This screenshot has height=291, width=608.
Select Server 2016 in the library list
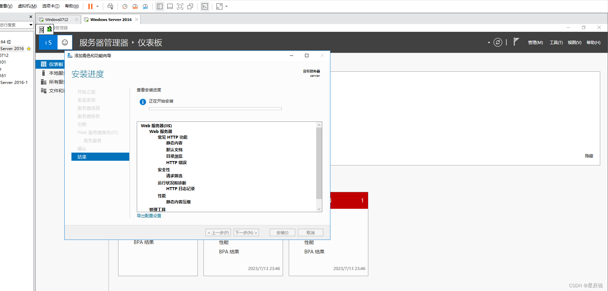tap(12, 49)
